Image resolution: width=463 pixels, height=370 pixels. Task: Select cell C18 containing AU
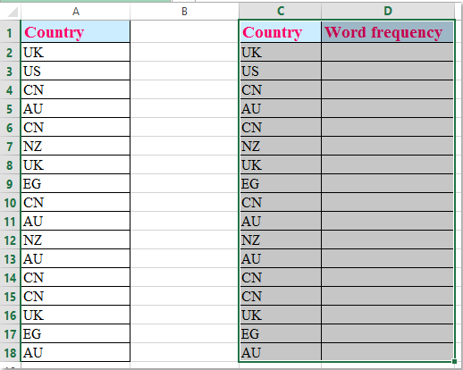pos(281,352)
